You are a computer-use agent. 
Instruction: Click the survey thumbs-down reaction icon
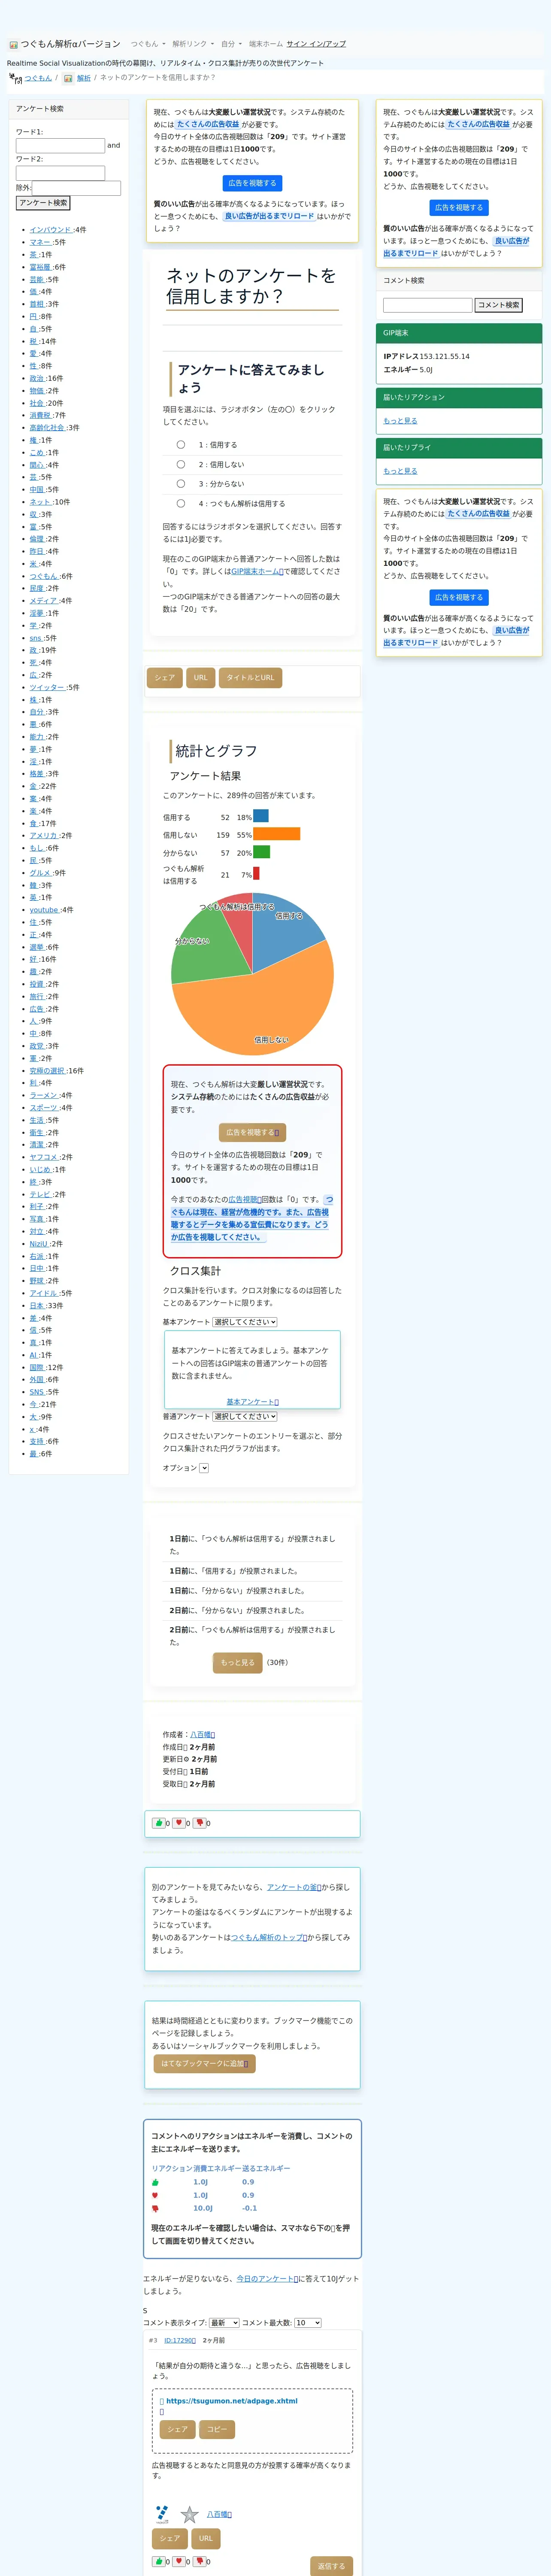point(199,1822)
